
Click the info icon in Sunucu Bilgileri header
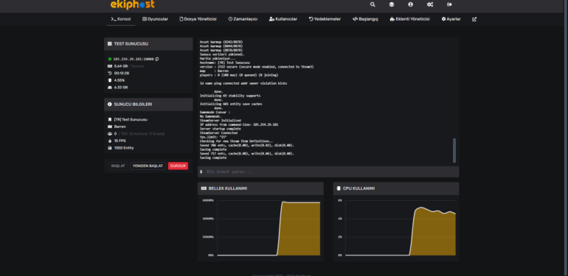click(x=110, y=104)
